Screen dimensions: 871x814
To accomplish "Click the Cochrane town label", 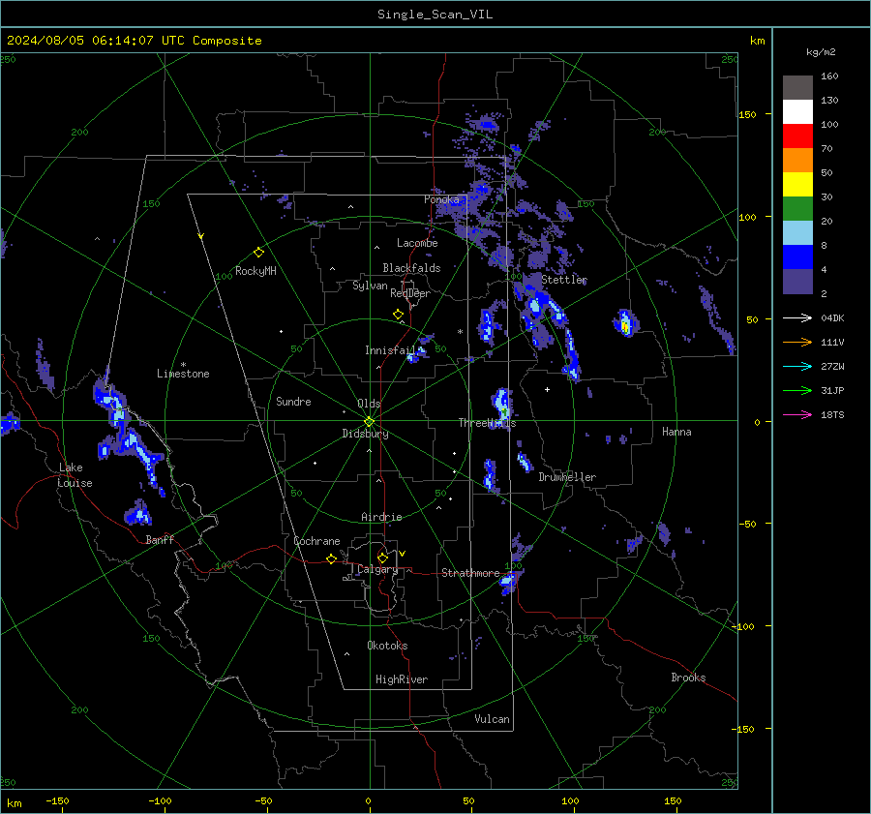I will tap(316, 541).
